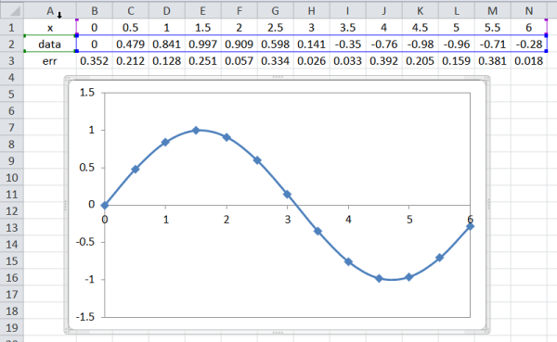This screenshot has height=342, width=557.
Task: Click the chart peak marker at x=1.5
Action: (196, 130)
